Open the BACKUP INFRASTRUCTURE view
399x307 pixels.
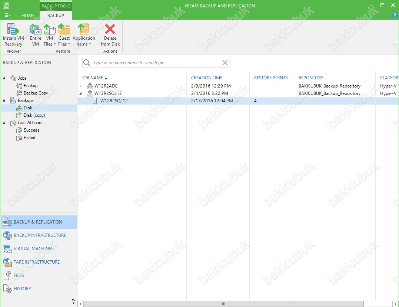(x=39, y=235)
